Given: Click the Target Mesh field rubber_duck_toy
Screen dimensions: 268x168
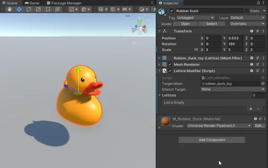Looking at the screenshot, I should click(x=231, y=83).
